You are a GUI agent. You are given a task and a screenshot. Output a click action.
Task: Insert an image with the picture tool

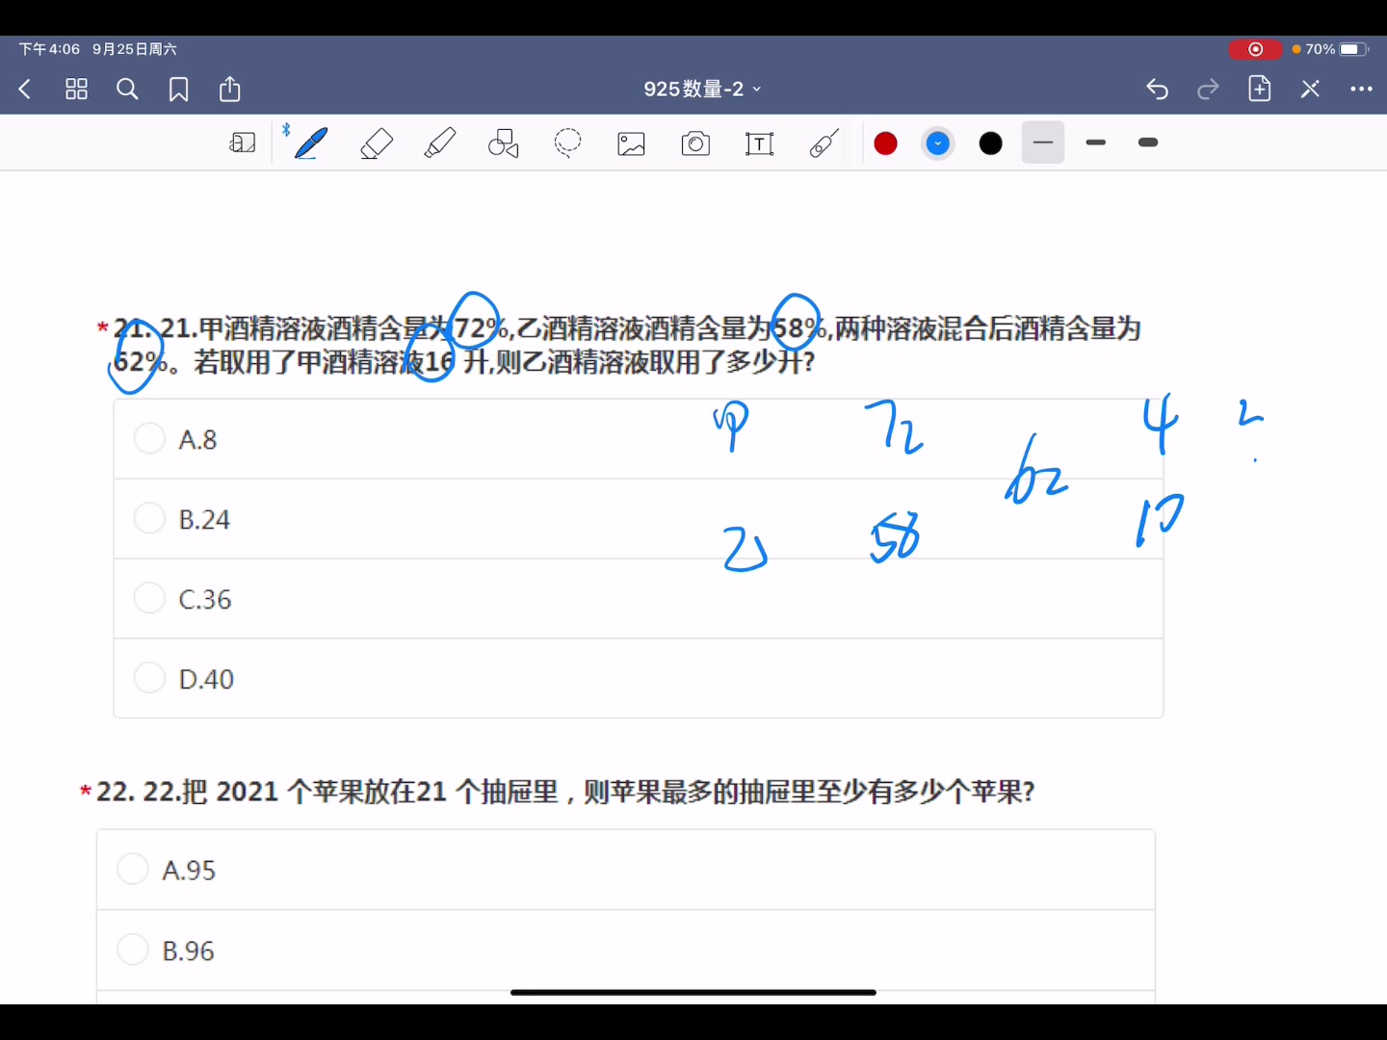[x=631, y=144]
